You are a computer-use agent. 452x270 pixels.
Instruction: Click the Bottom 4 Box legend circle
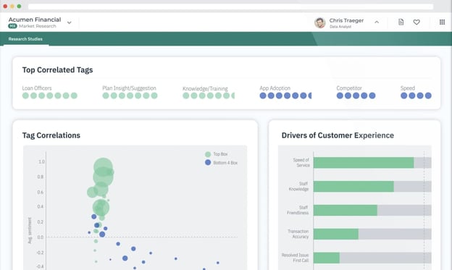pos(208,163)
